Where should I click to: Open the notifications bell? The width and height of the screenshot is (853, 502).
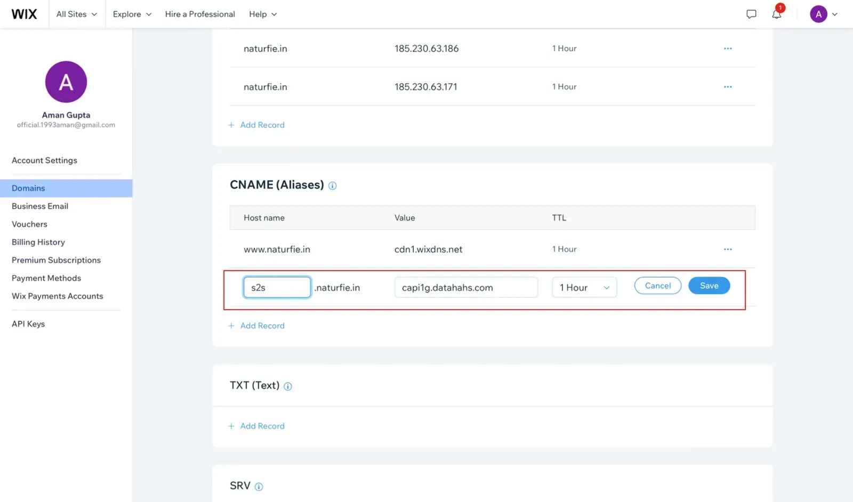777,14
